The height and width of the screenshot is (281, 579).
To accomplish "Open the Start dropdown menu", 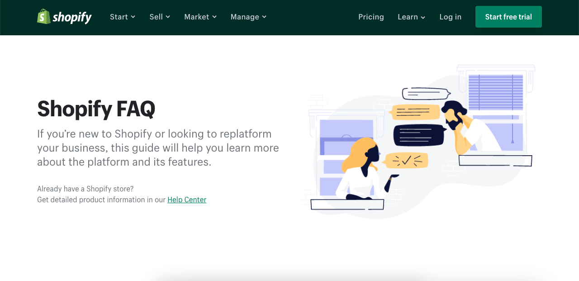I will 123,17.
